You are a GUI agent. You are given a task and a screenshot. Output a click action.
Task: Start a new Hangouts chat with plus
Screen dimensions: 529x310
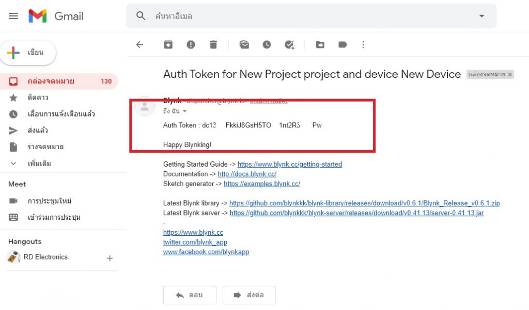tap(110, 258)
